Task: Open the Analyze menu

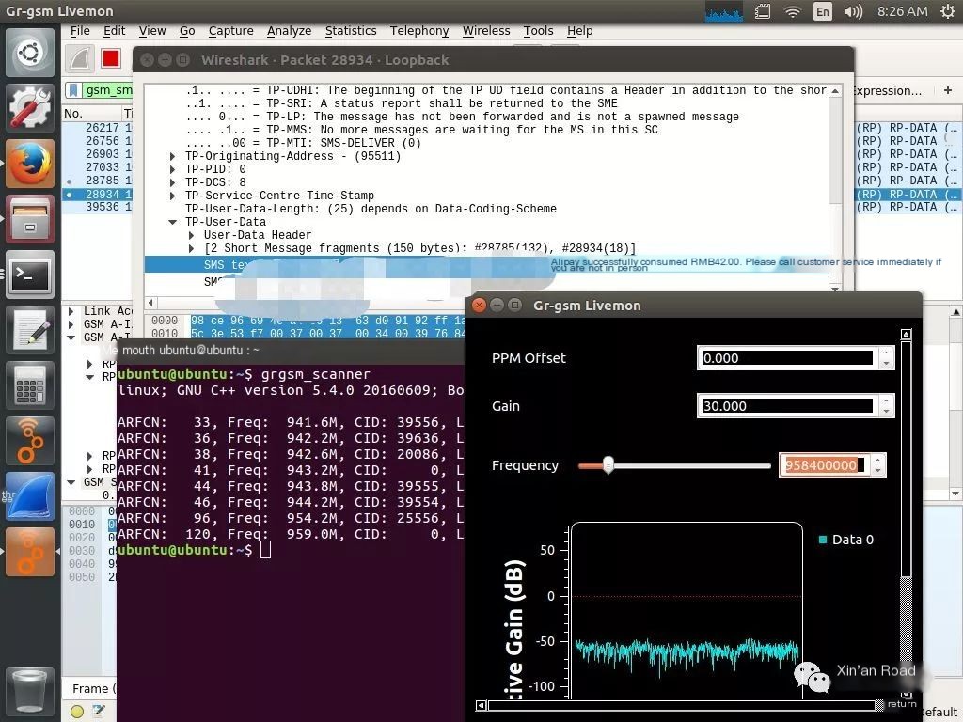Action: click(290, 31)
